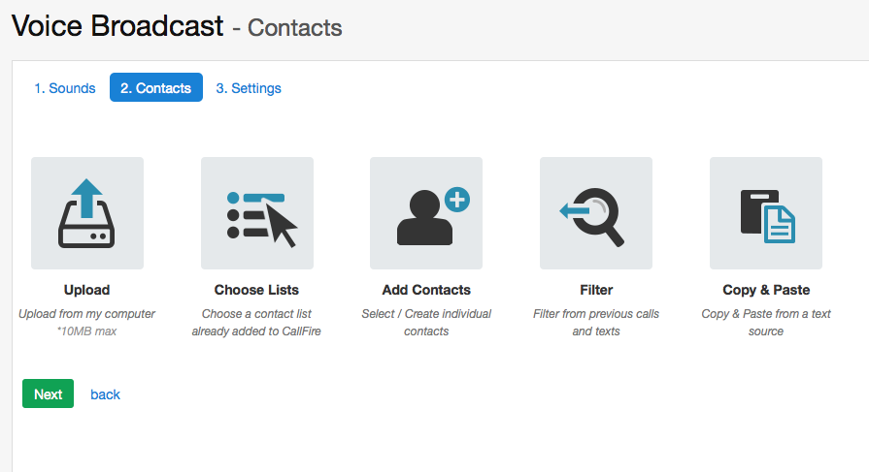Viewport: 869px width, 472px height.
Task: Click the Upload tray icon
Action: [87, 213]
